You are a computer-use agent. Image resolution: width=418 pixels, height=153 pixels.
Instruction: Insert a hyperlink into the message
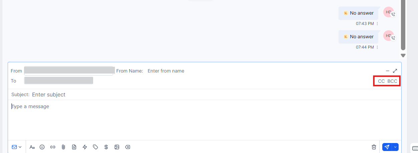click(53, 147)
